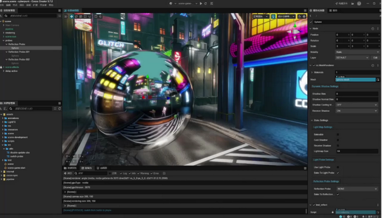This screenshot has height=218, width=382.
Task: Click the console clear button
Action: click(68, 173)
